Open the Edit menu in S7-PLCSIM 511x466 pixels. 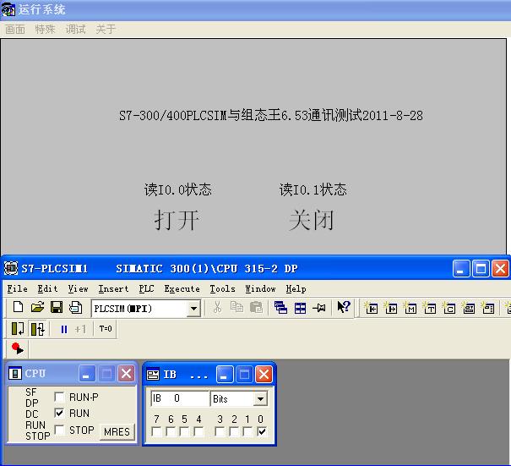point(47,288)
